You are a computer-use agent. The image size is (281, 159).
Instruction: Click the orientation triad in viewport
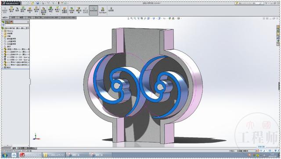tap(36, 137)
